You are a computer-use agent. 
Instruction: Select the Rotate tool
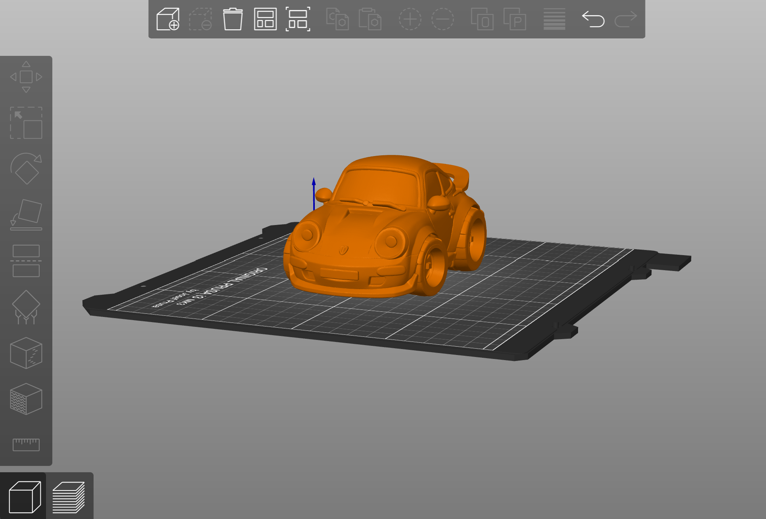(26, 169)
